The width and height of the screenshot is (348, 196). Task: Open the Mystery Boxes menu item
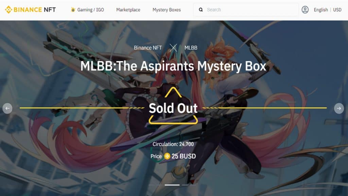(x=167, y=10)
